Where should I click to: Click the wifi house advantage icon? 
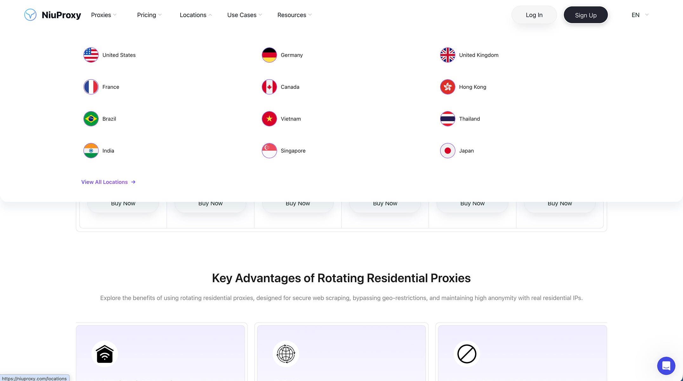[x=105, y=354]
